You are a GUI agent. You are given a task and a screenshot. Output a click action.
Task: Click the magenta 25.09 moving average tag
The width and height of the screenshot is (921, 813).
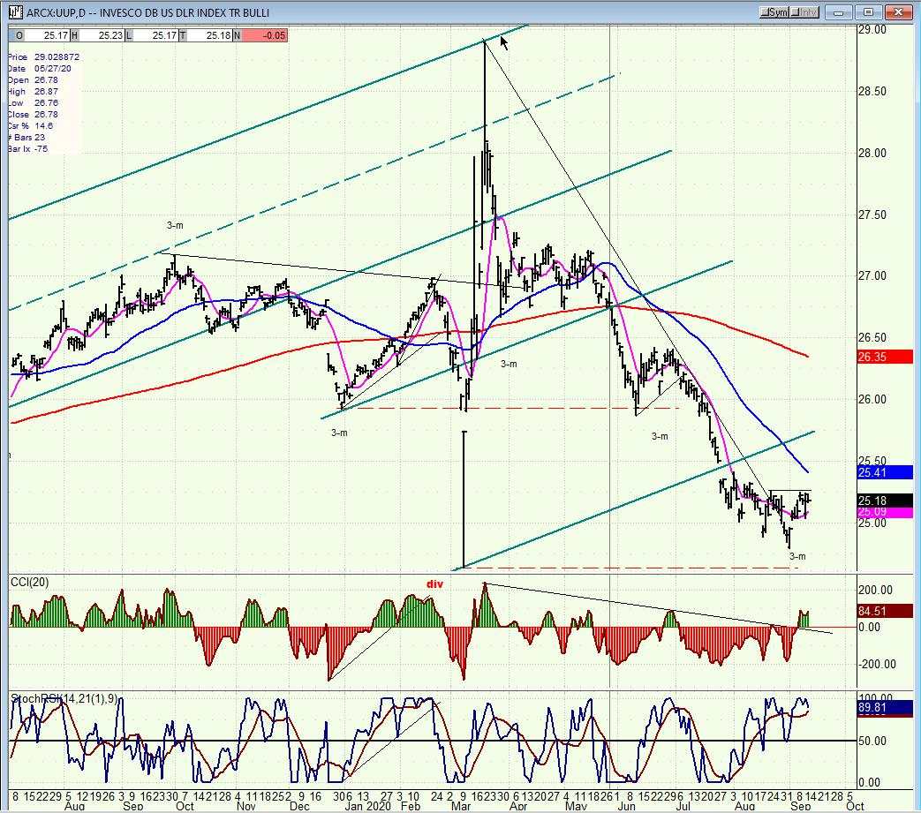(x=885, y=513)
